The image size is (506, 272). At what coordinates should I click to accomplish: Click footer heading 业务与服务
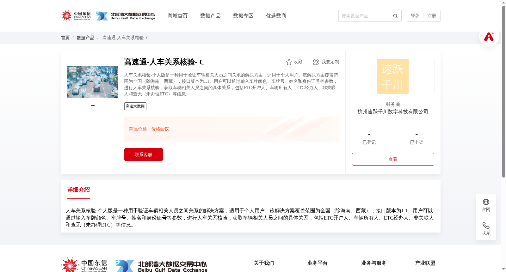tap(374, 263)
